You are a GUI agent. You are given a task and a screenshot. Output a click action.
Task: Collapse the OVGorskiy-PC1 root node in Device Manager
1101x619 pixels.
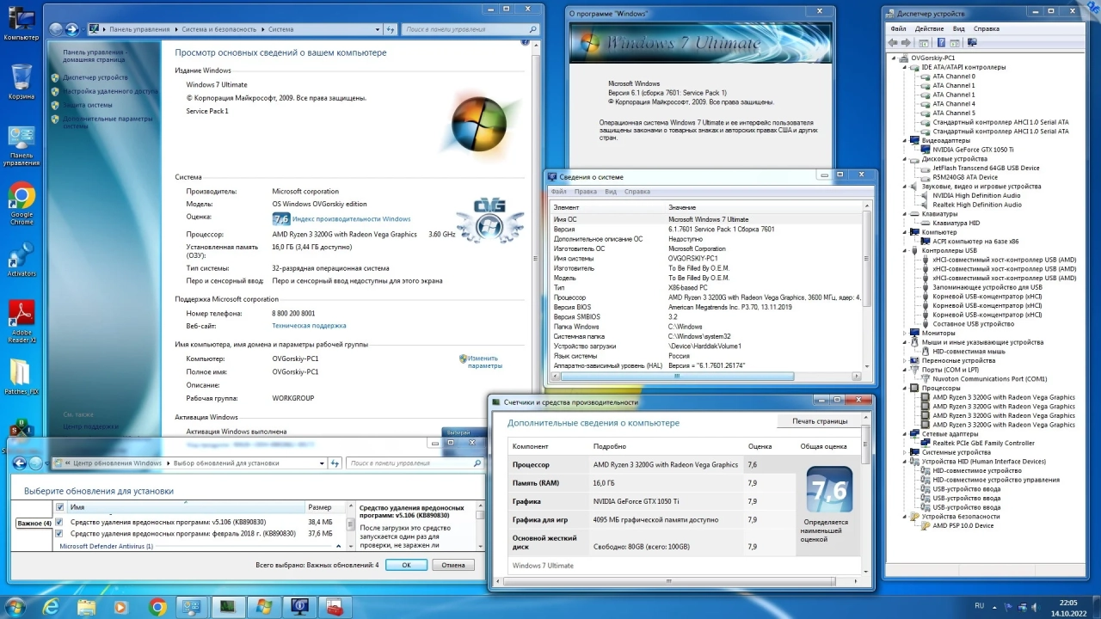[894, 58]
